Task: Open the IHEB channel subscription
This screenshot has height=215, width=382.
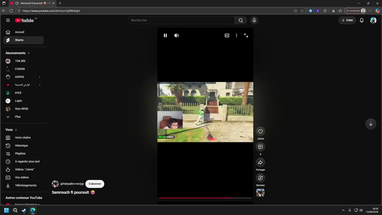Action: click(24, 93)
